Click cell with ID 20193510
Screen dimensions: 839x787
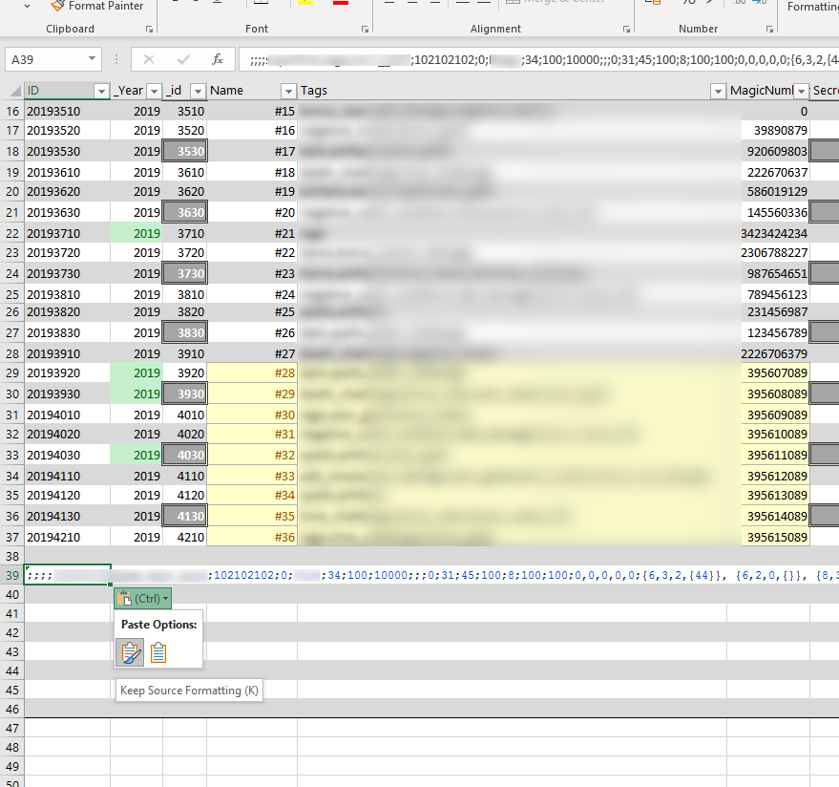click(x=68, y=112)
